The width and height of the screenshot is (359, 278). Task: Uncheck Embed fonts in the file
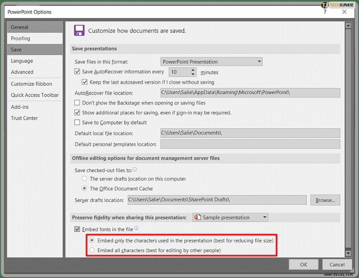77,229
